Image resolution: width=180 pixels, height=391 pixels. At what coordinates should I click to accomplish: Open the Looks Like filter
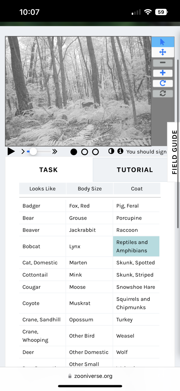pyautogui.click(x=43, y=188)
